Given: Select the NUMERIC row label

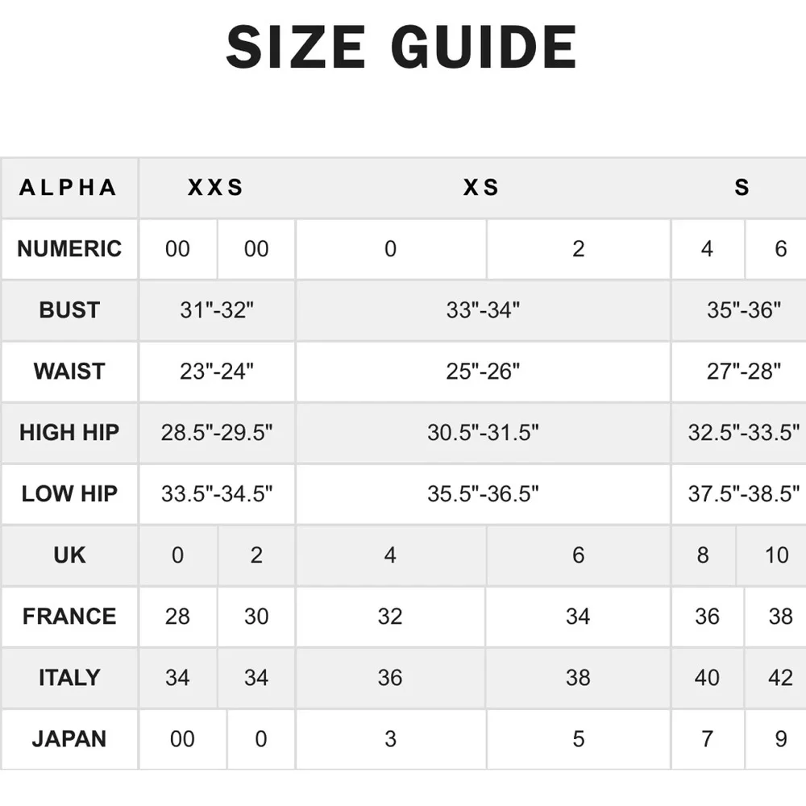Looking at the screenshot, I should pos(69,249).
